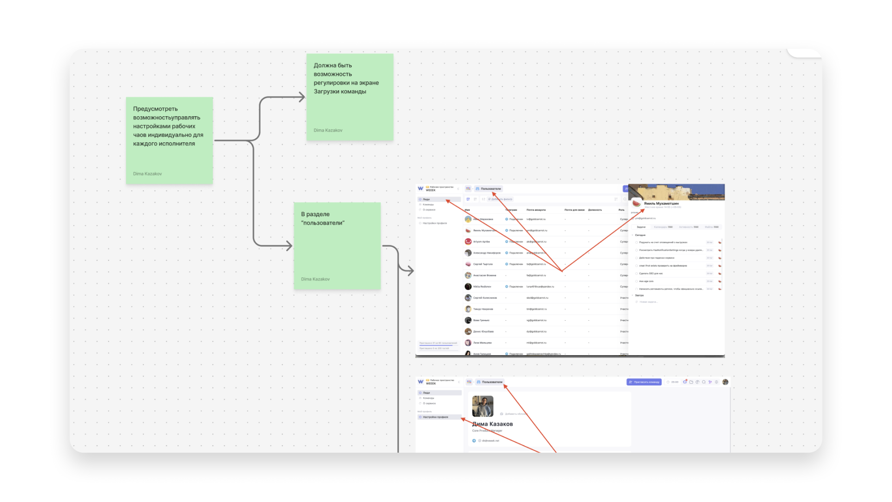Switch to the 'Календарь' tab in profile card

660,227
